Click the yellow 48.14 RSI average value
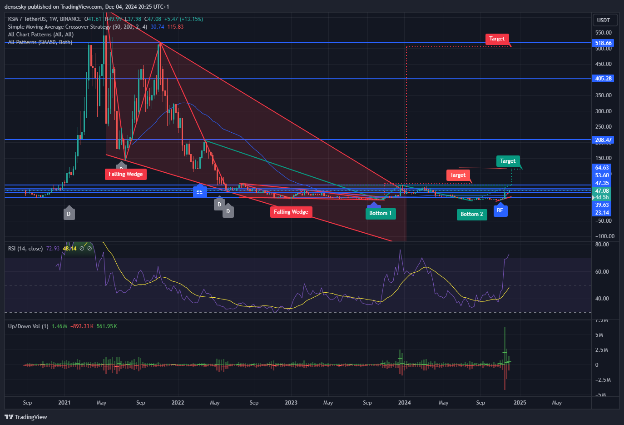 click(x=69, y=249)
